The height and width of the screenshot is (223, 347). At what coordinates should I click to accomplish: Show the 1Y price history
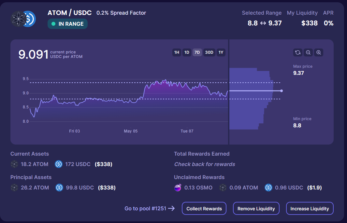tap(221, 52)
